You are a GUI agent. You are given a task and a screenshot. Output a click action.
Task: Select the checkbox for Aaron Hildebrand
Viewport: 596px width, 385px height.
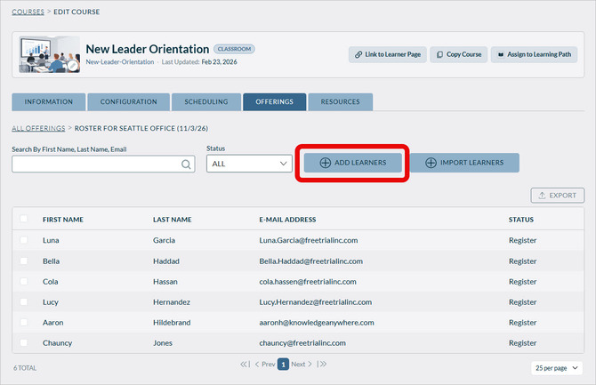[23, 322]
